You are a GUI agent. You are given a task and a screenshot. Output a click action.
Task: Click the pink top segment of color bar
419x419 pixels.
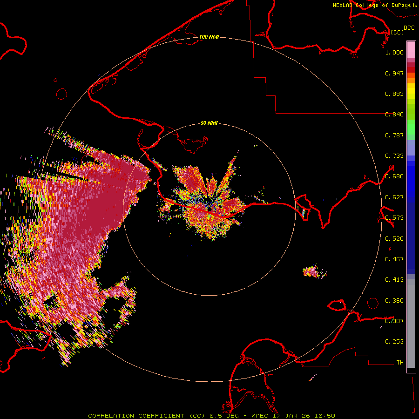(x=411, y=50)
